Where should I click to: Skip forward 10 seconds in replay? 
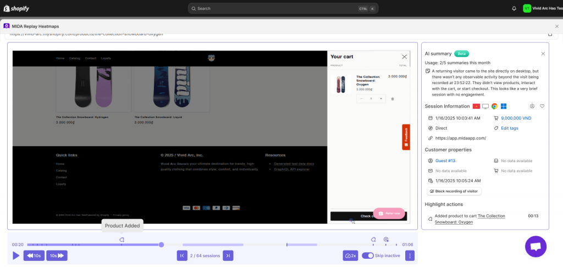pyautogui.click(x=57, y=255)
